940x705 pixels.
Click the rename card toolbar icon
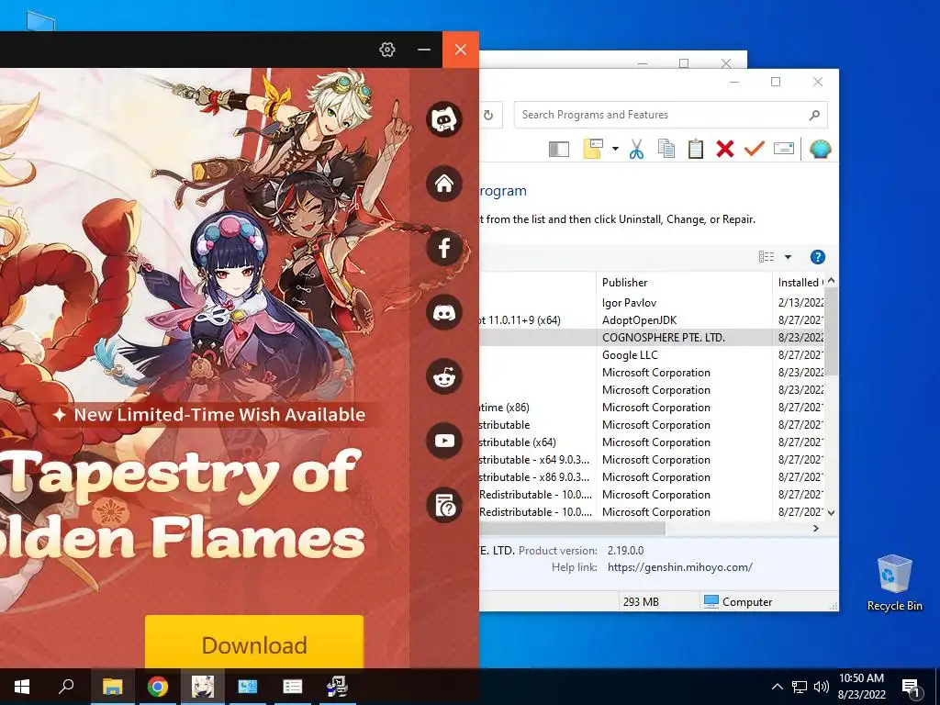click(x=784, y=148)
